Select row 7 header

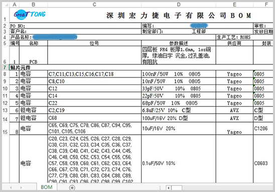coord(5,67)
